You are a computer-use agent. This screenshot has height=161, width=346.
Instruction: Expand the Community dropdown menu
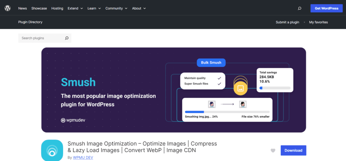[116, 8]
